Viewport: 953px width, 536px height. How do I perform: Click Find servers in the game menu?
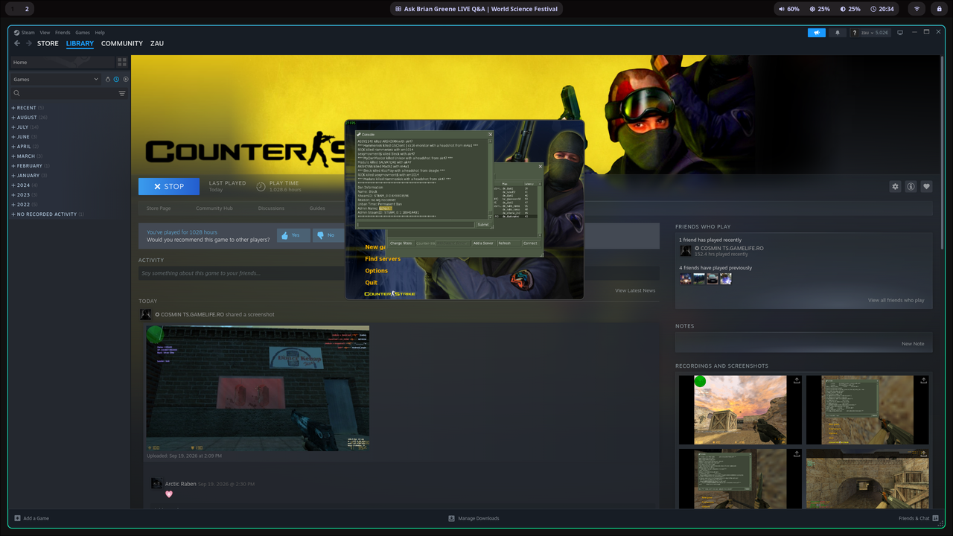pos(383,259)
